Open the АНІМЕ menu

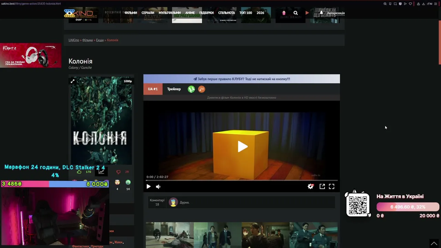(190, 13)
